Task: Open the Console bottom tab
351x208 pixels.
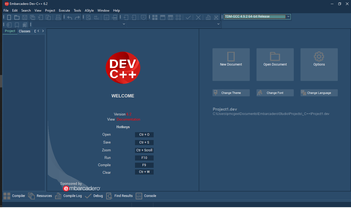Action: click(x=146, y=196)
